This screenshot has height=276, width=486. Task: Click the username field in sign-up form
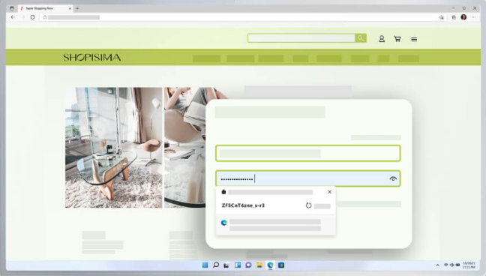308,153
